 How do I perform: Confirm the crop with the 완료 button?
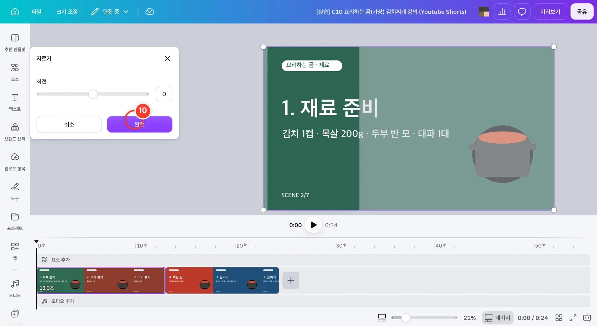pos(140,124)
